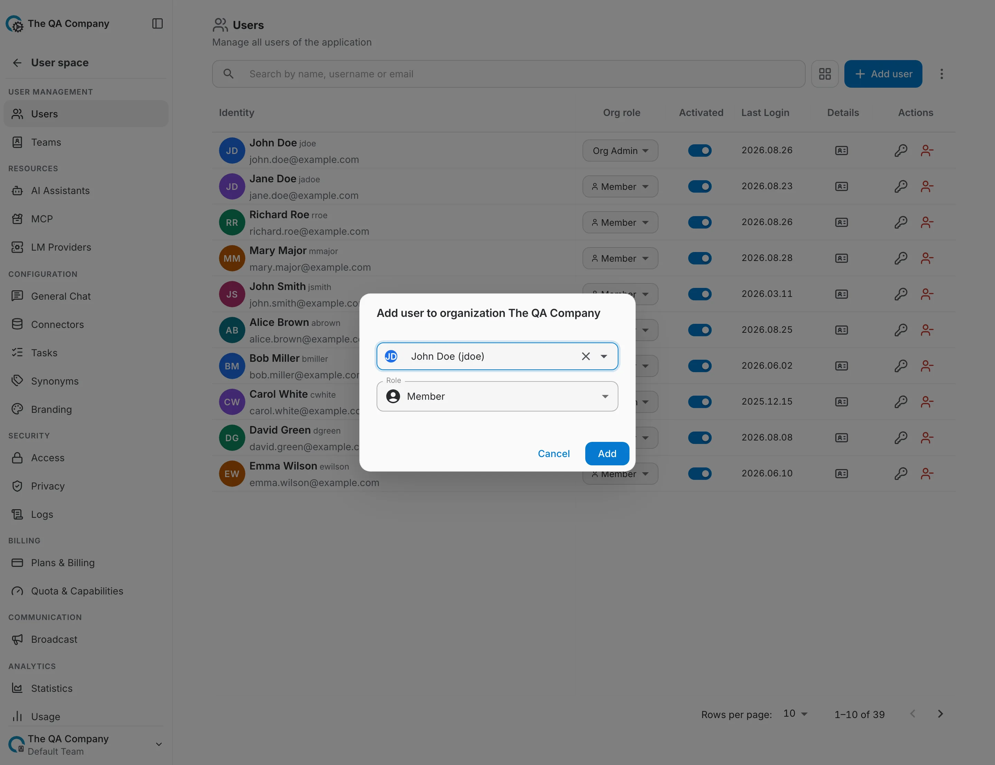Navigate to Connectors settings

click(86, 324)
